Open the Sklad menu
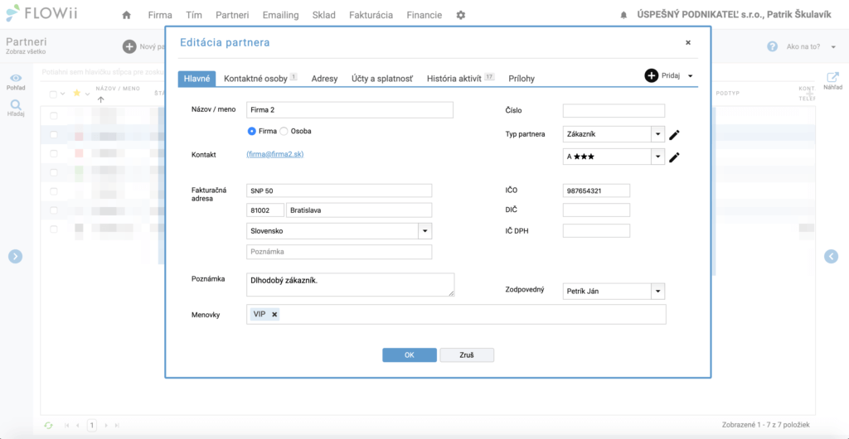 [x=324, y=15]
